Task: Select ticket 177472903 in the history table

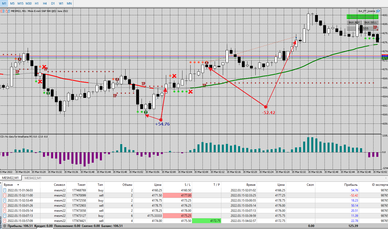Action: (79, 206)
